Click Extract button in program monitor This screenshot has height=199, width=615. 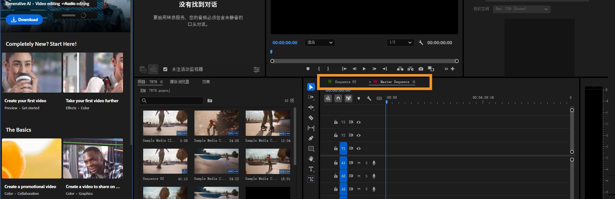[410, 69]
